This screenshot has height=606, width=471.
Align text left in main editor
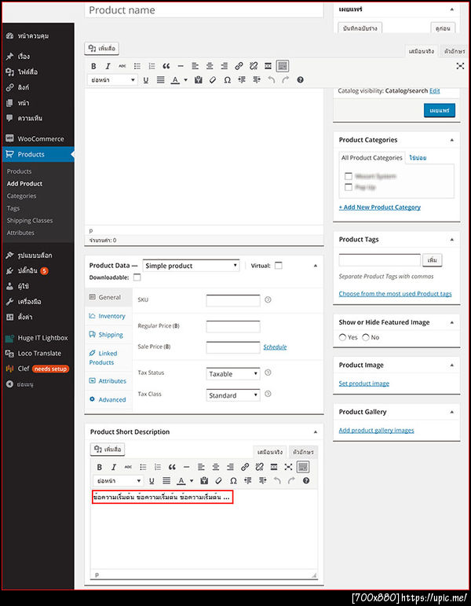tap(195, 66)
